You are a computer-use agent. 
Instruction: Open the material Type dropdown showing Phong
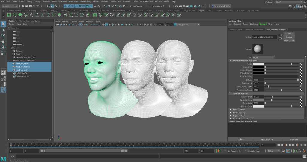(264, 57)
